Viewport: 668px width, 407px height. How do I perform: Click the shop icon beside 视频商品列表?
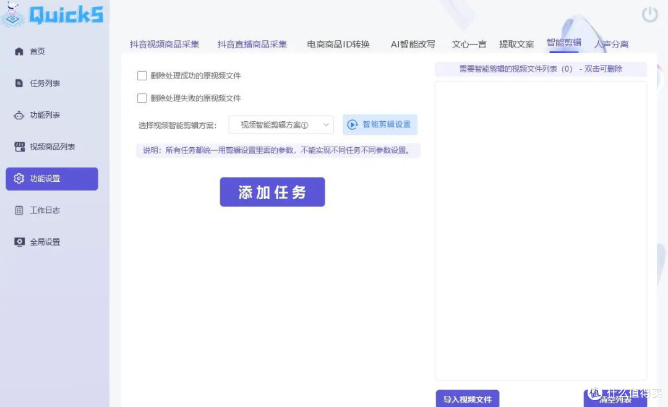[x=20, y=147]
